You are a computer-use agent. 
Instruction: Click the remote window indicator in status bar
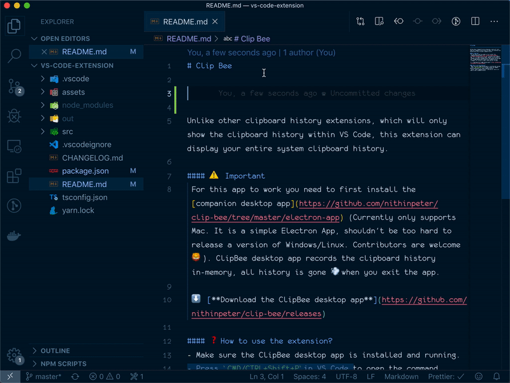(10, 377)
